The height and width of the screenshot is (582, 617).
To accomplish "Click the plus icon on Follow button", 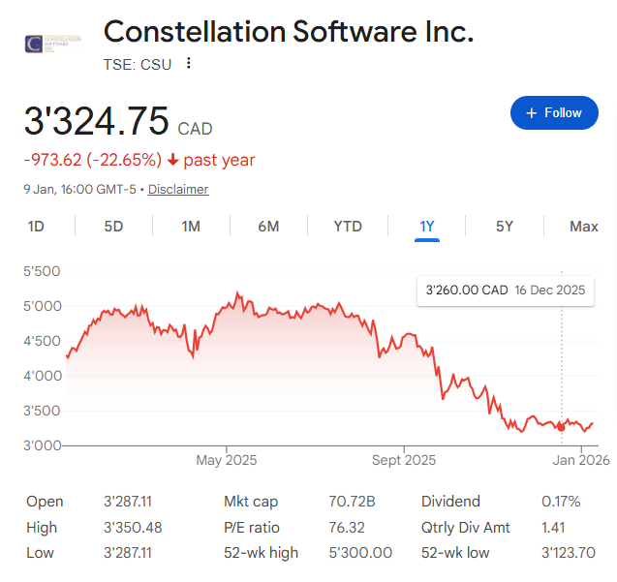I will click(531, 113).
